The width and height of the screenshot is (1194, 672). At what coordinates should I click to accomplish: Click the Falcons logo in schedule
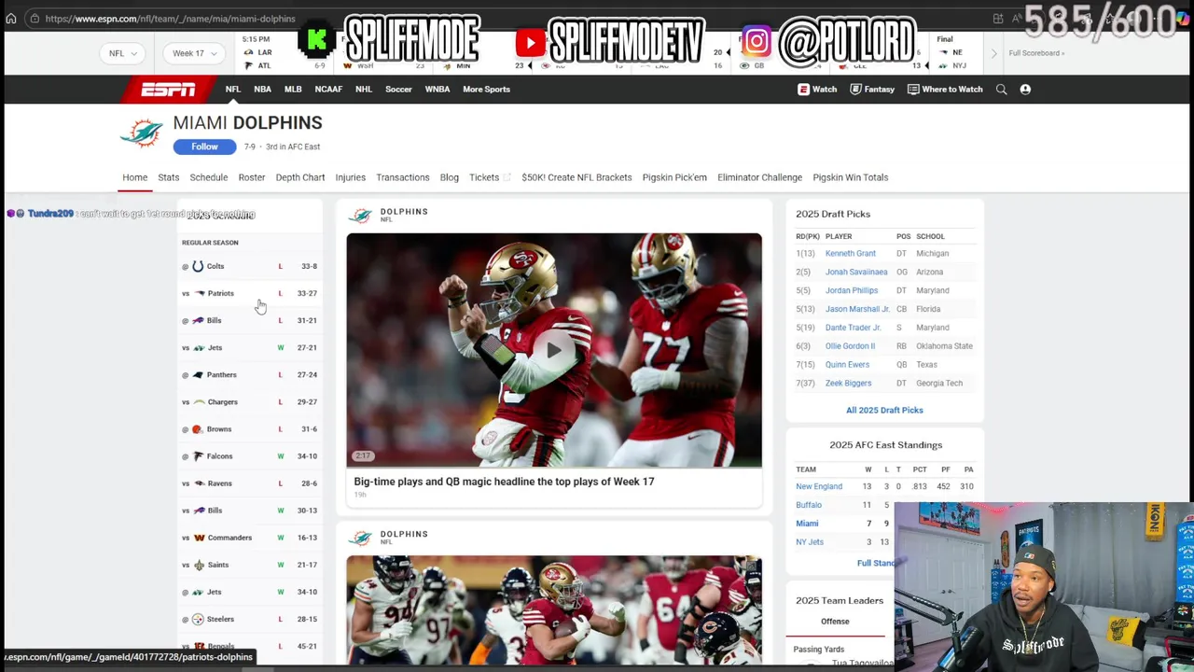(198, 456)
